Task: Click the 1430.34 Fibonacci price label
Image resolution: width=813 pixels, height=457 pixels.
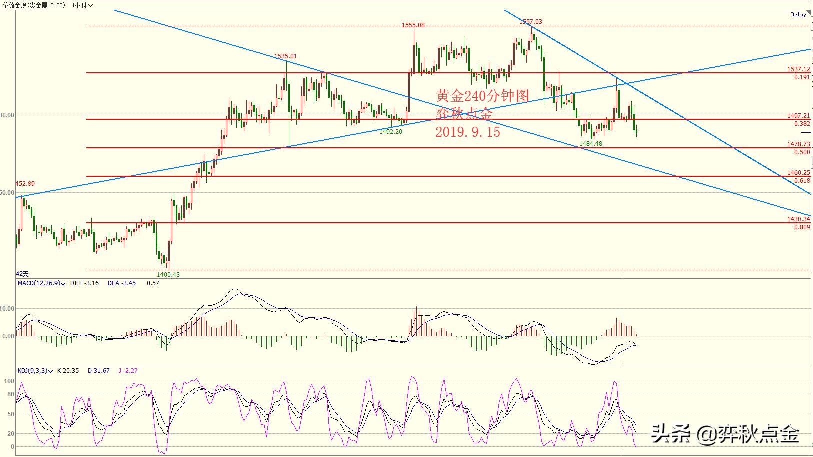Action: point(798,219)
